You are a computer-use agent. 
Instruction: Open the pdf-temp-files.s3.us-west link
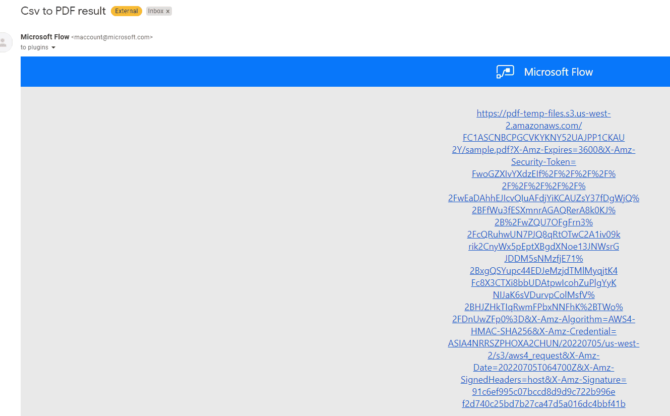pyautogui.click(x=543, y=113)
